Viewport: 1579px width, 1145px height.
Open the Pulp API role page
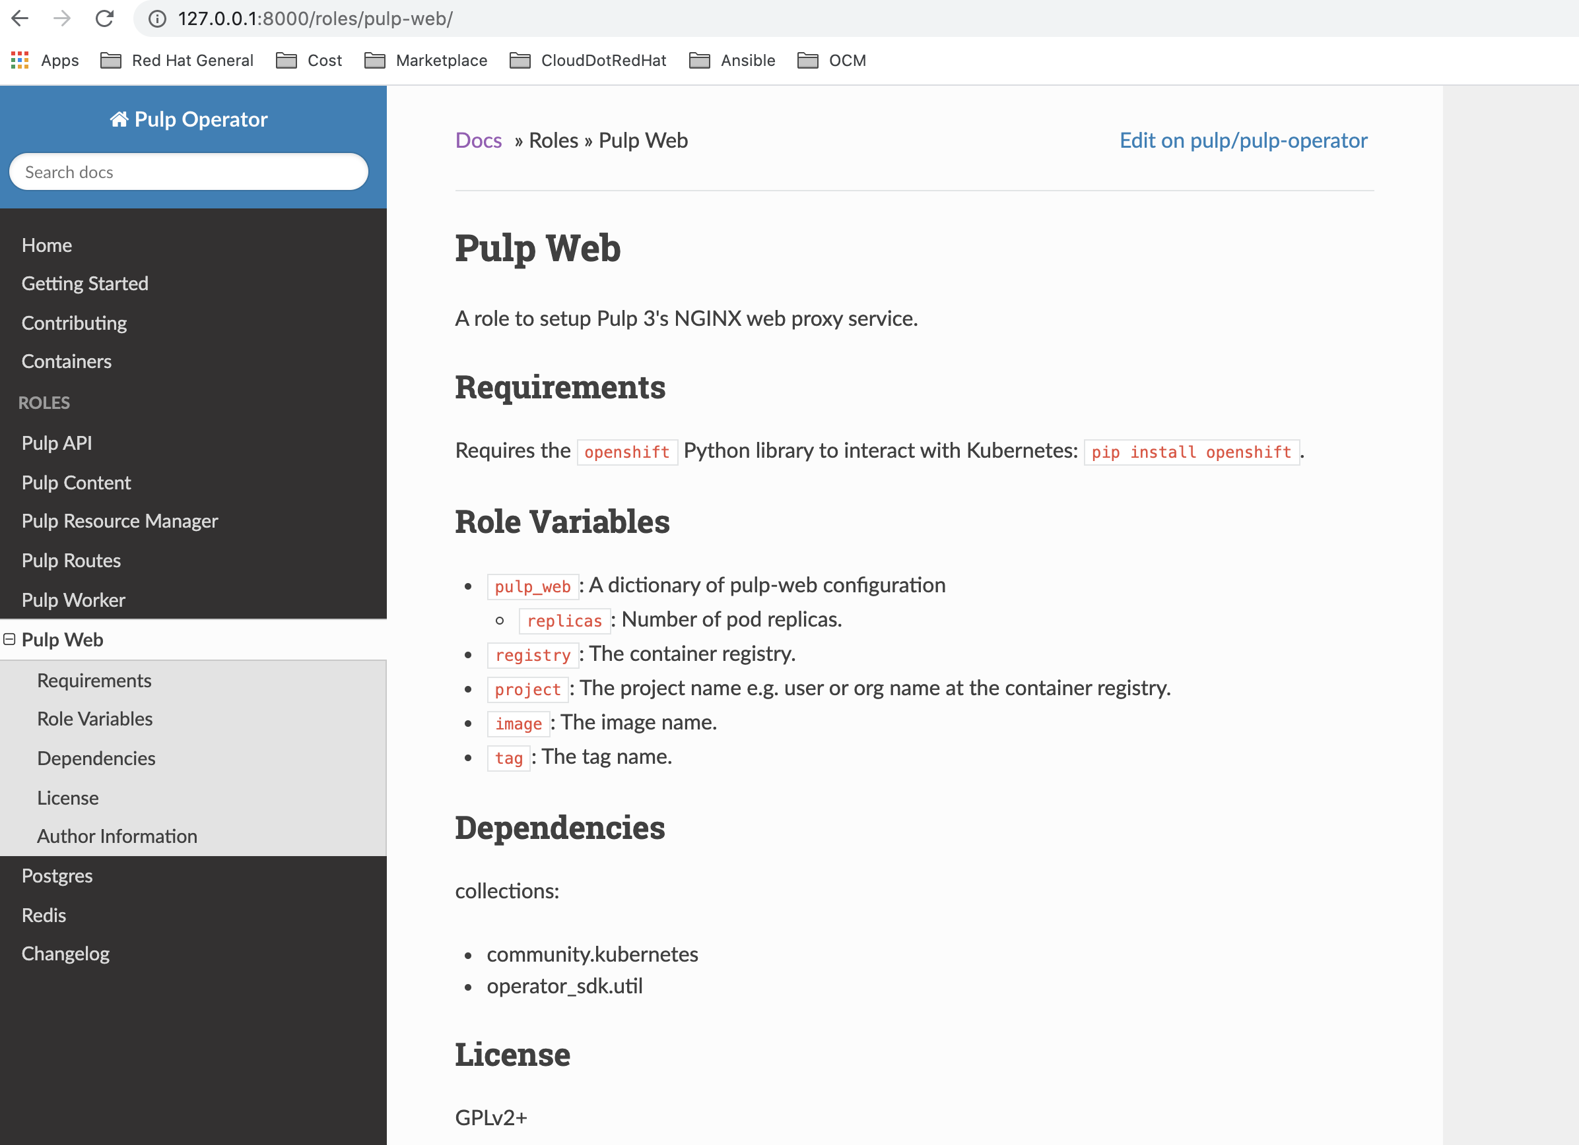[x=56, y=443]
